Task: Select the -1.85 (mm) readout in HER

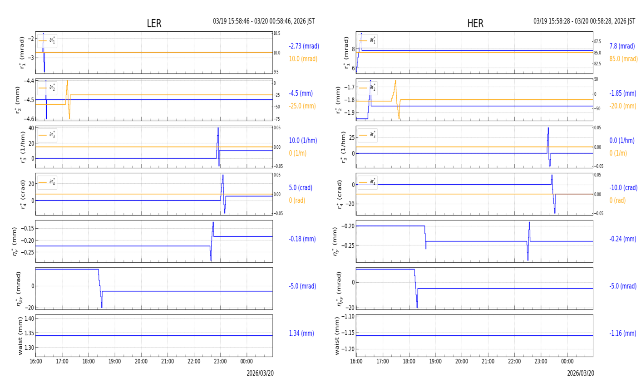Action: (623, 93)
